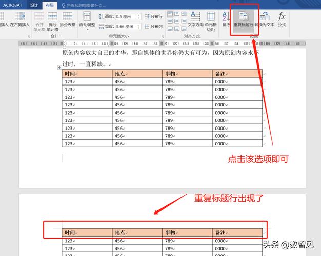The width and height of the screenshot is (321, 256).
Task: Click the first-line indent marker on ruler
Action: pyautogui.click(x=65, y=41)
